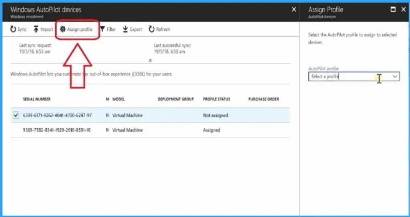This screenshot has height=217, width=410.
Task: Click the Import toolbar label
Action: pos(46,30)
